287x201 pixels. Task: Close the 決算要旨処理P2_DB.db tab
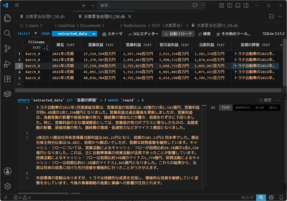coord(130,17)
